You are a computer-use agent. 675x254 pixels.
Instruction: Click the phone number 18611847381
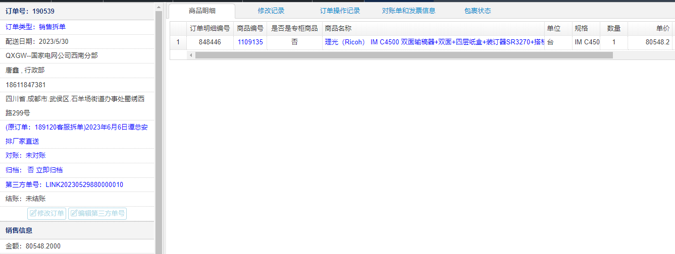[x=26, y=85]
